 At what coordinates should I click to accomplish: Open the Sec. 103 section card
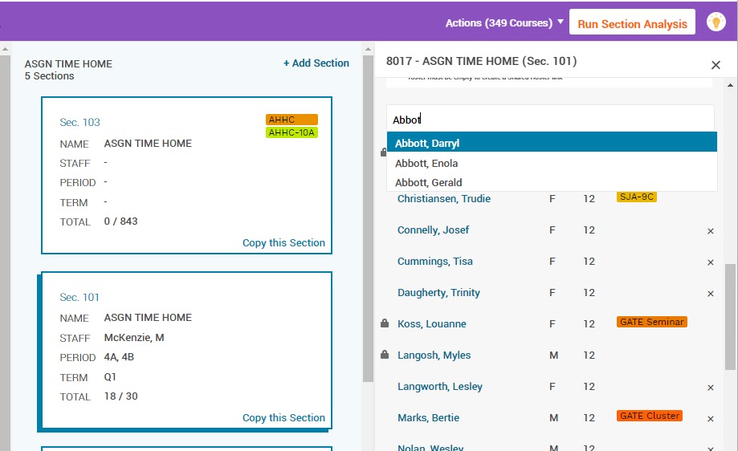point(80,123)
